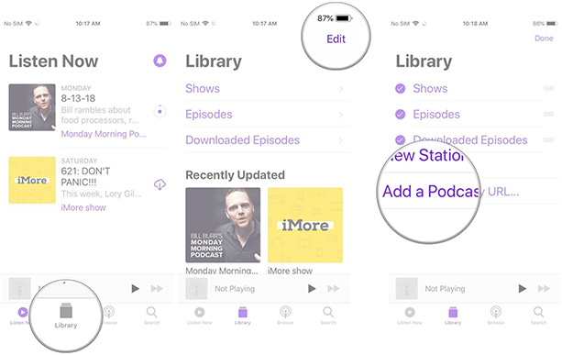This screenshot has height=355, width=562.
Task: Uncheck the Shows checkmark in edit mode
Action: click(x=401, y=89)
